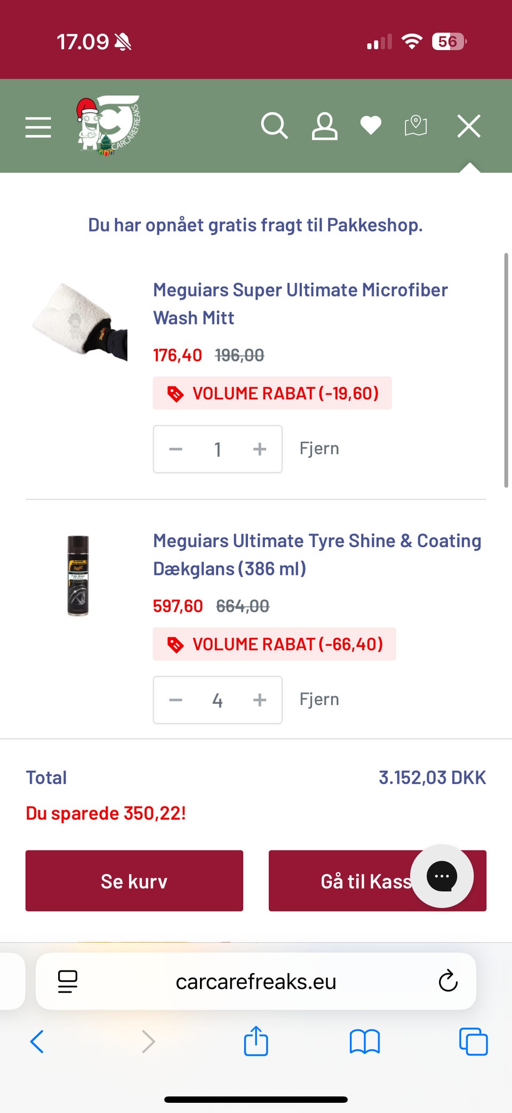Open the chat support bubble

pyautogui.click(x=442, y=876)
